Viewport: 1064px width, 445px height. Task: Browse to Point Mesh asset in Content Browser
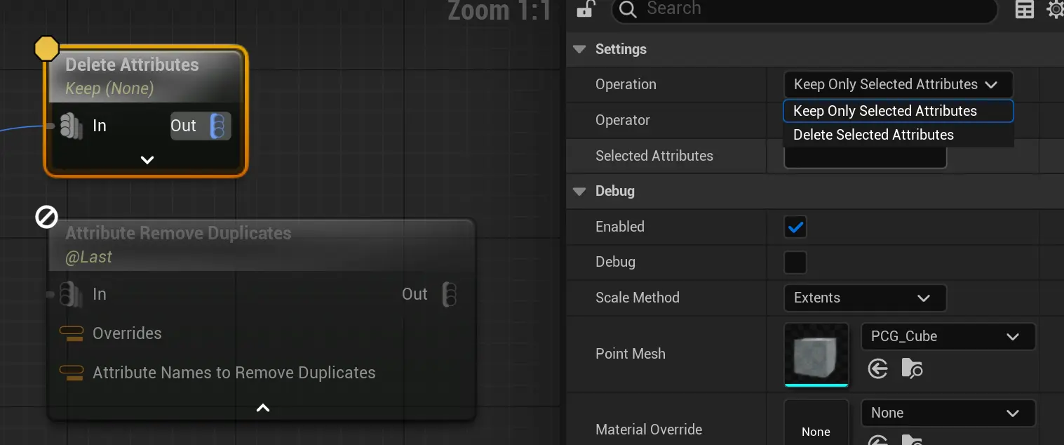tap(912, 368)
